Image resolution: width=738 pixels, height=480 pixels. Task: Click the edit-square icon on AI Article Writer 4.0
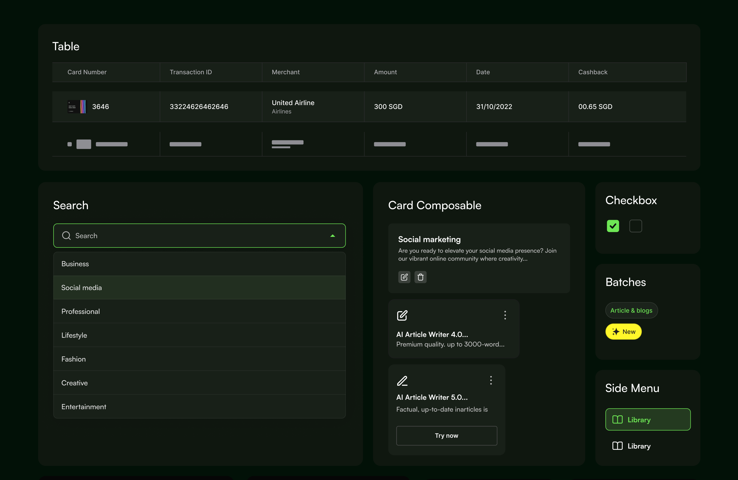[402, 316]
